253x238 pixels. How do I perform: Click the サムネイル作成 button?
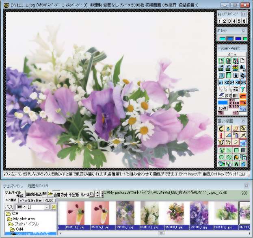[14, 194]
